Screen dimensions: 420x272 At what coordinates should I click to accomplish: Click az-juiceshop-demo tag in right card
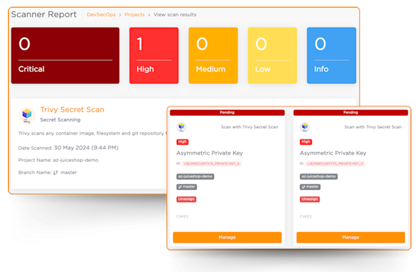pos(319,176)
